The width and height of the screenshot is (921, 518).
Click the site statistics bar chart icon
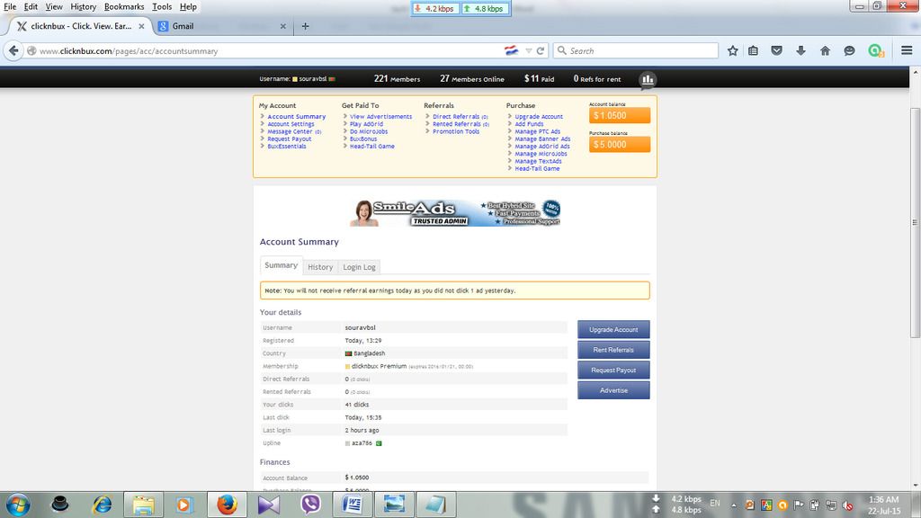(648, 80)
